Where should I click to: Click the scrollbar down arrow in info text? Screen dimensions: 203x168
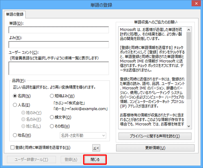click(189, 126)
